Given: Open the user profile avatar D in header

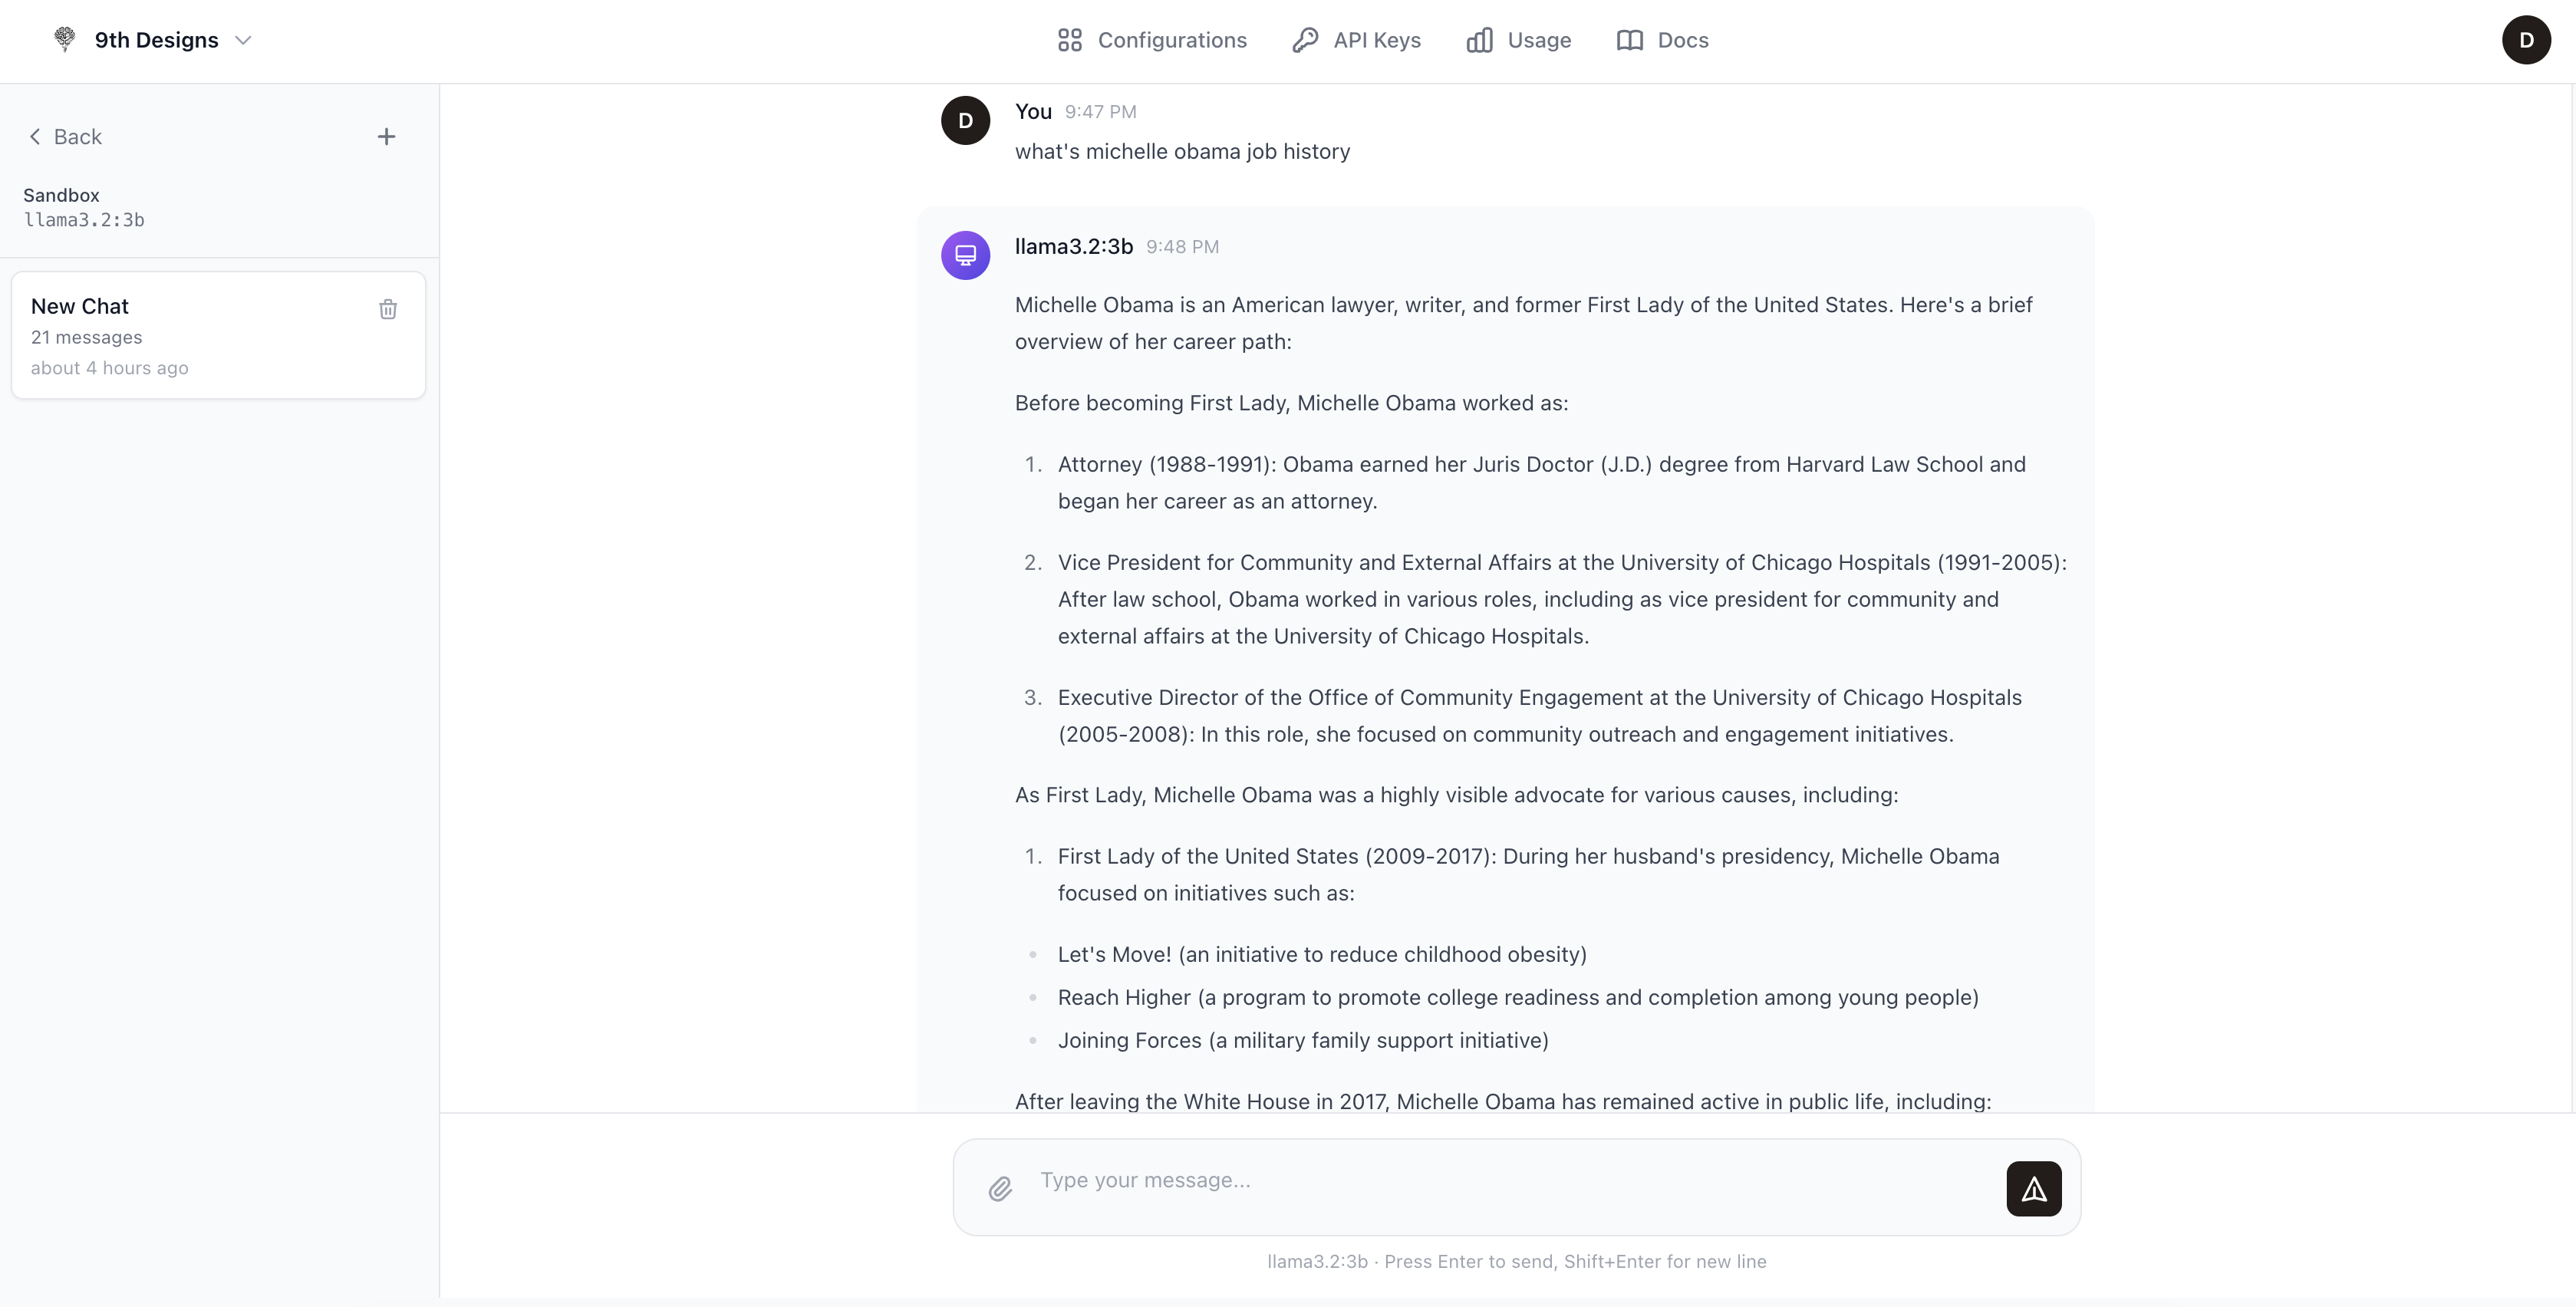Looking at the screenshot, I should pyautogui.click(x=2526, y=40).
